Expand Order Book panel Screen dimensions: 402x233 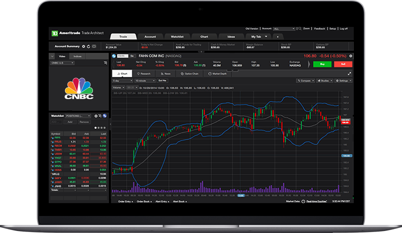[144, 202]
